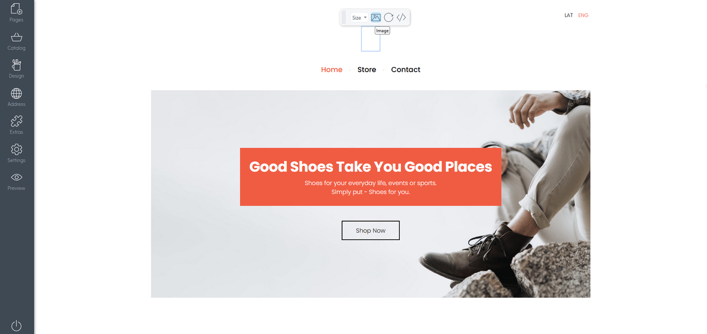The width and height of the screenshot is (707, 334).
Task: Expand the Size dropdown
Action: coord(359,17)
